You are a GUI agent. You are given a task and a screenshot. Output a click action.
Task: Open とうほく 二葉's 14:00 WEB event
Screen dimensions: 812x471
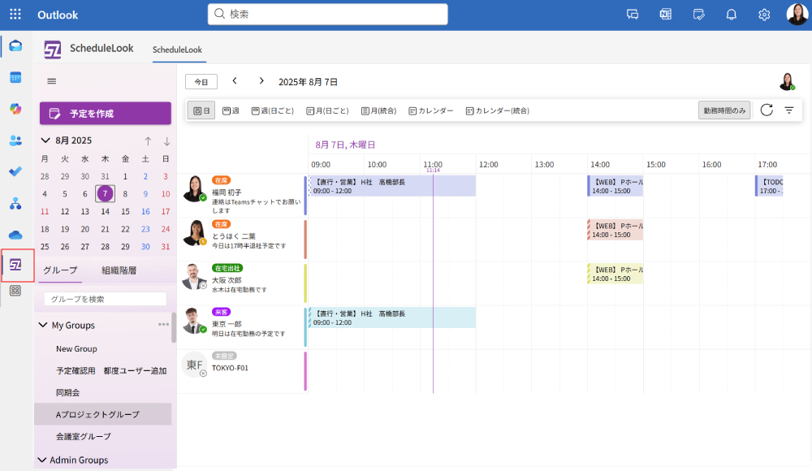[615, 230]
